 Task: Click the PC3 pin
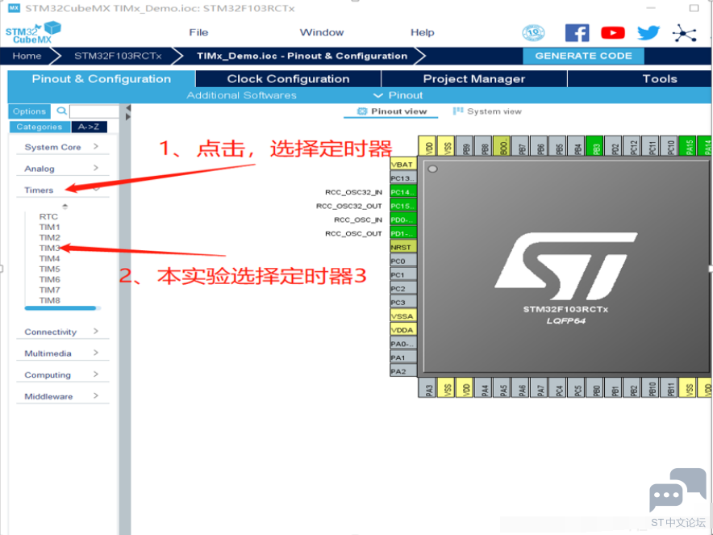pos(403,302)
